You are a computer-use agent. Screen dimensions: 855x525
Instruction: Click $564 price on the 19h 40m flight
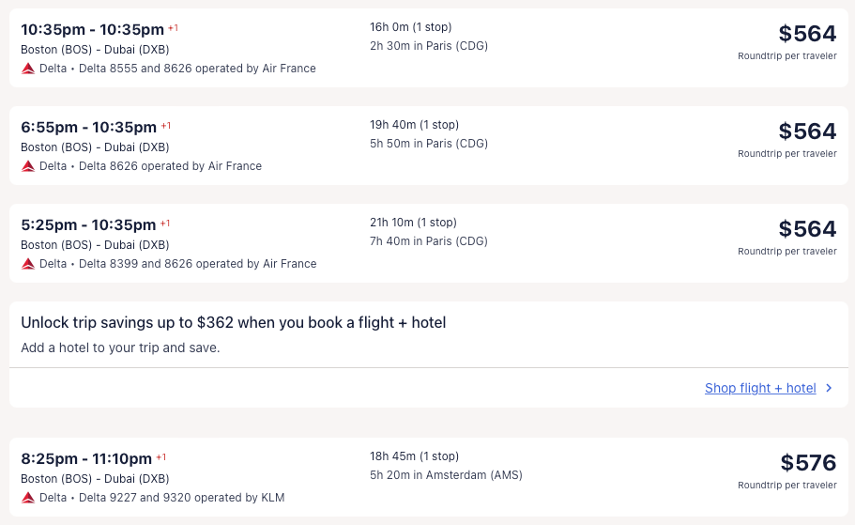pyautogui.click(x=807, y=131)
